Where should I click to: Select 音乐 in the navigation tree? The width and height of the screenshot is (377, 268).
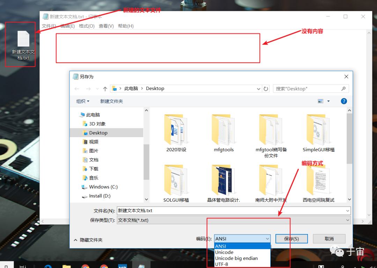tap(94, 178)
